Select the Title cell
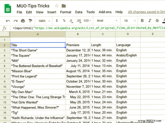165x123 pixels. 38,45
